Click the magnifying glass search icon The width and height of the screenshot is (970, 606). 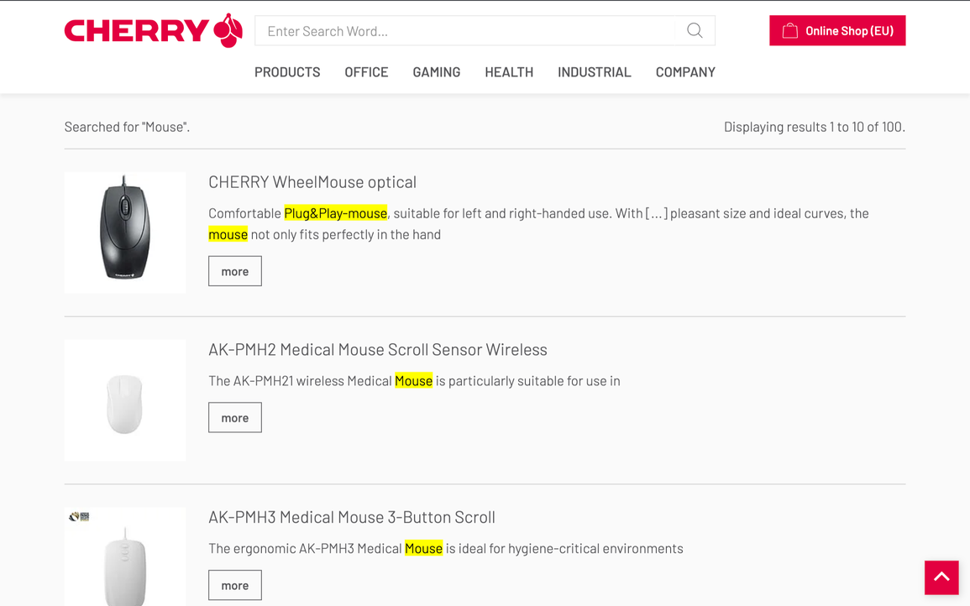tap(695, 31)
